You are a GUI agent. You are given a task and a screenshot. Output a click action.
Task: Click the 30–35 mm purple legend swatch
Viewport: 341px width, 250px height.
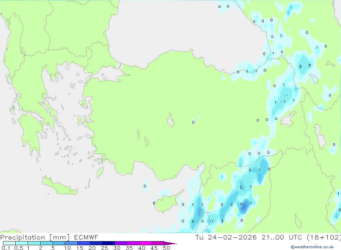[x=121, y=243]
